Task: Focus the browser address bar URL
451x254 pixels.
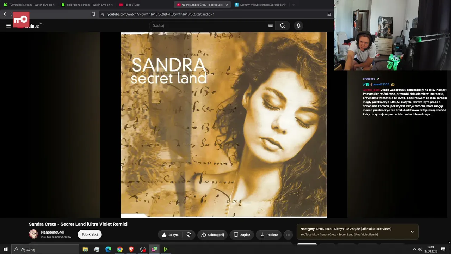Action: 161,14
